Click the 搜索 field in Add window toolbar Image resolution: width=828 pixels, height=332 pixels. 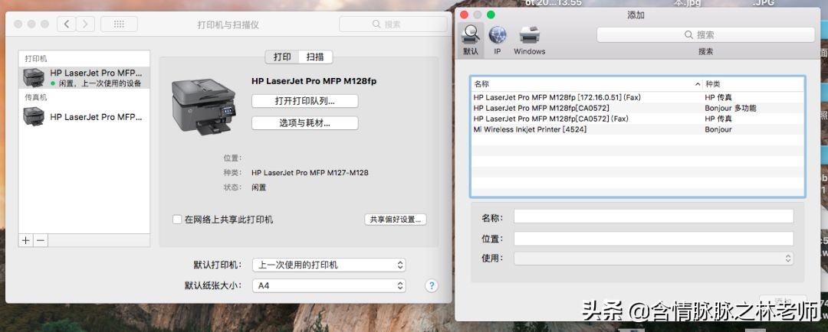pyautogui.click(x=705, y=34)
